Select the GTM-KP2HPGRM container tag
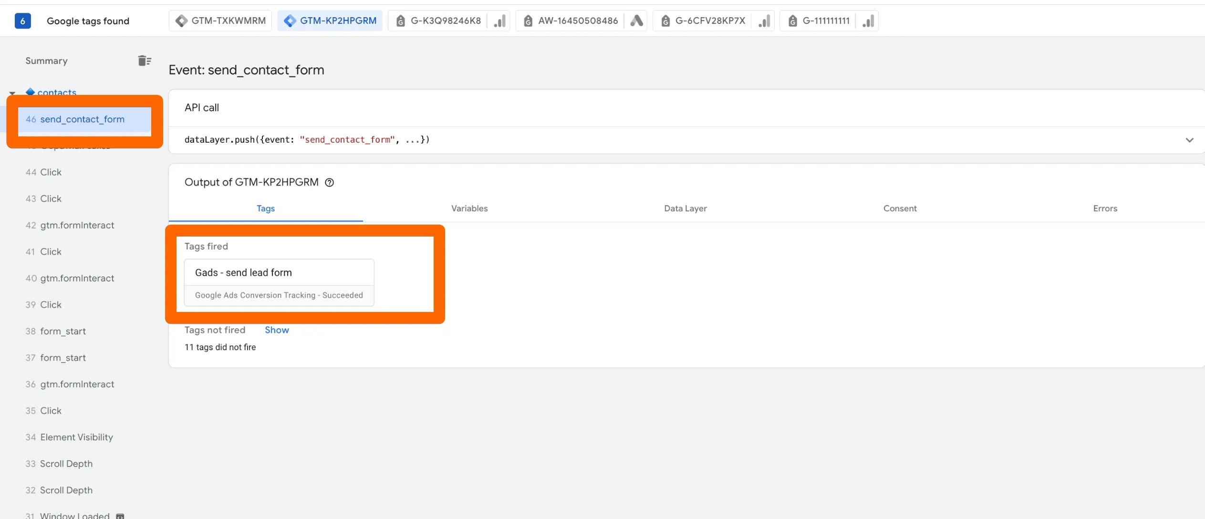1205x519 pixels. point(330,21)
